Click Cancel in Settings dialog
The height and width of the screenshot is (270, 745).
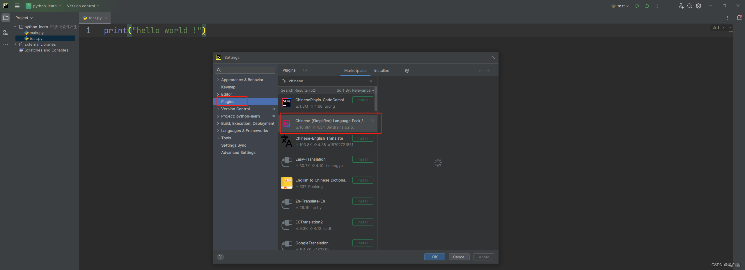pyautogui.click(x=459, y=257)
